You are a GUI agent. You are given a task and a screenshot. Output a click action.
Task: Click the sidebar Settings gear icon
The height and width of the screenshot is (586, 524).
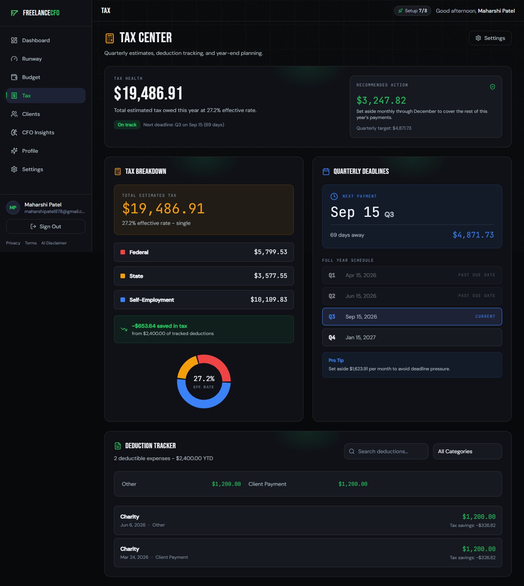pos(14,169)
